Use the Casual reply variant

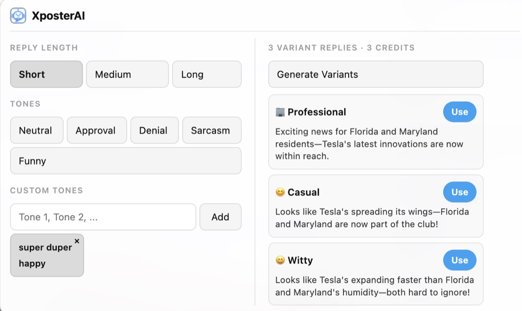tap(459, 192)
